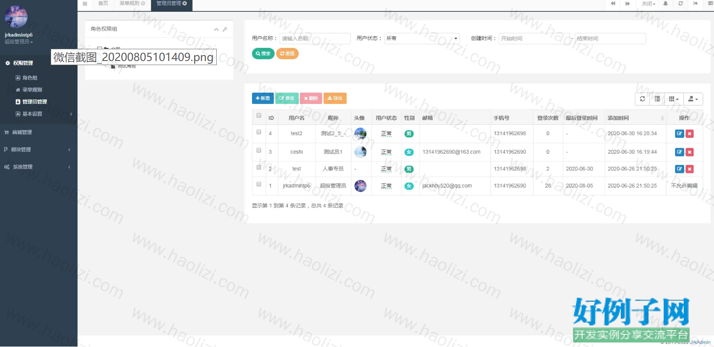Click the tab scroll-right double arrow
Screen dimensions: 714x347
coord(628,4)
